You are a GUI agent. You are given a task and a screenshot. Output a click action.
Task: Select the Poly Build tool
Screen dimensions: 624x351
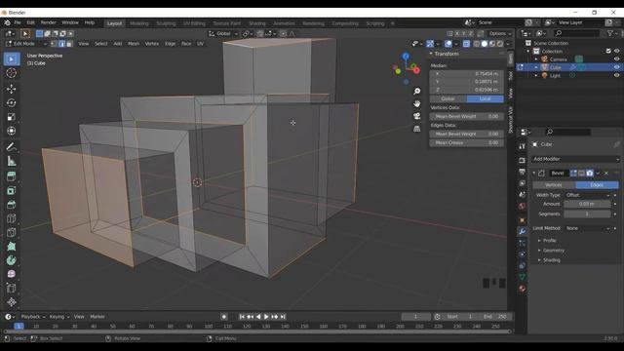[x=12, y=246]
